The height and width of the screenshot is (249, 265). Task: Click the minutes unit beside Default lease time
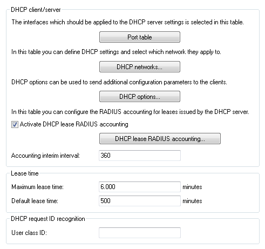point(192,201)
